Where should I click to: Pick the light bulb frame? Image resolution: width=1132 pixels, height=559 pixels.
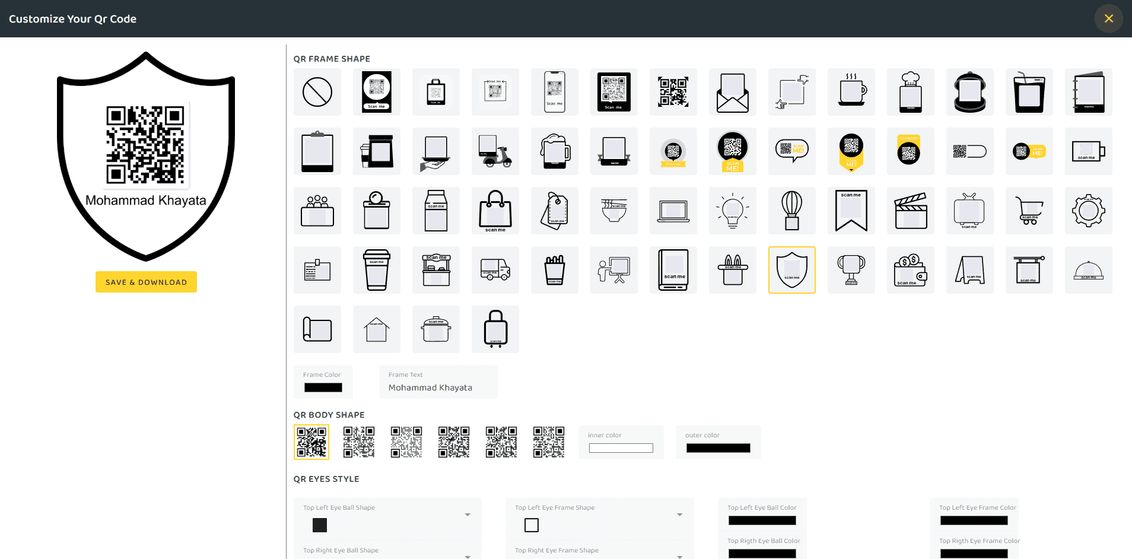(x=733, y=211)
